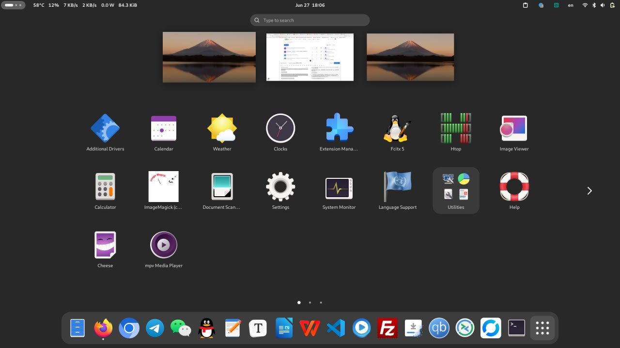The width and height of the screenshot is (620, 348).
Task: Switch to second app grid page dot
Action: coord(310,303)
